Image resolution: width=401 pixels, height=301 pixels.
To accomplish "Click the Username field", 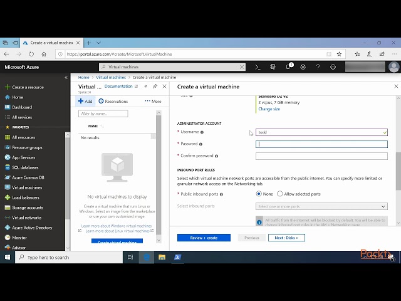I will pos(321,132).
